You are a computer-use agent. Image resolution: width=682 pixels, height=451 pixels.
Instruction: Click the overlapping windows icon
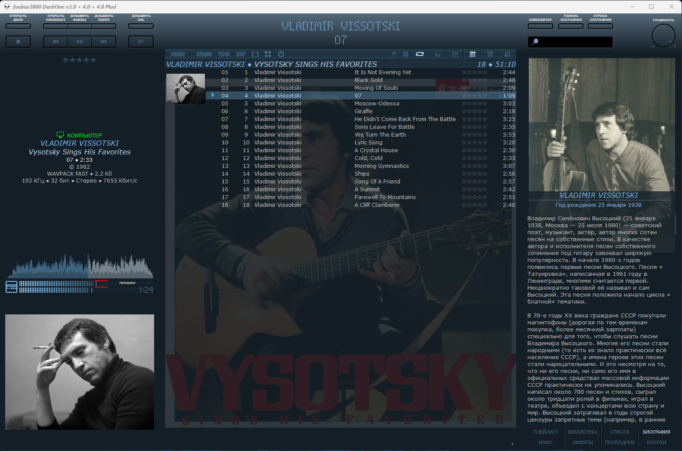tap(507, 54)
